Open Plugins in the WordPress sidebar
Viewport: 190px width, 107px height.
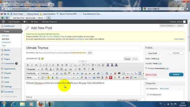click(x=8, y=73)
